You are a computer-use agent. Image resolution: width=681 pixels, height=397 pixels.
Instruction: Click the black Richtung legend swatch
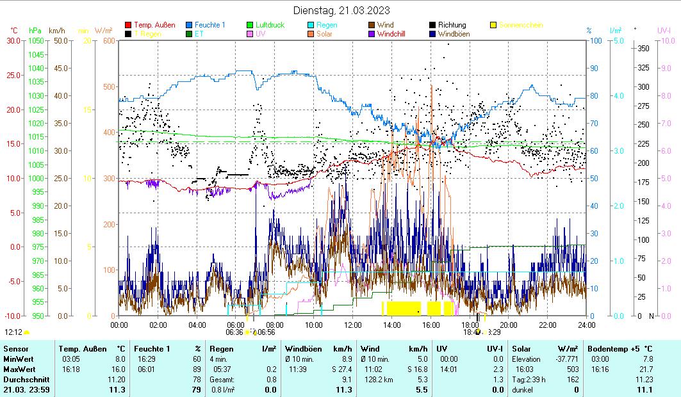[x=432, y=25]
